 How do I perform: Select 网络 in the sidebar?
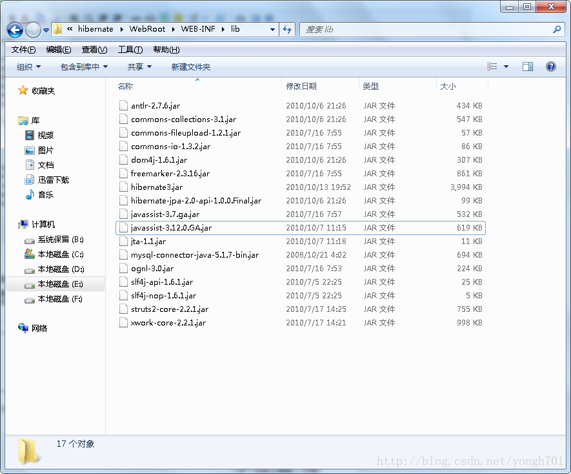[33, 328]
